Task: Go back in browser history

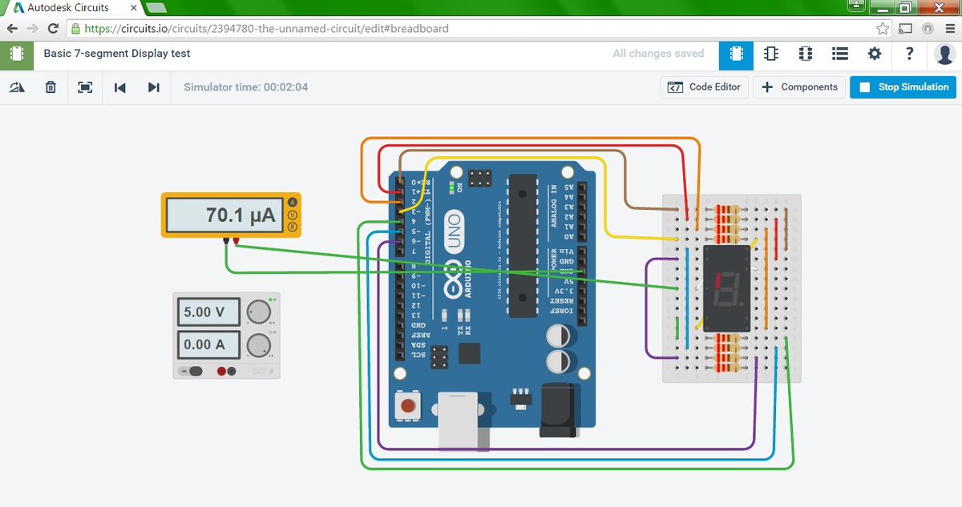Action: click(x=12, y=28)
